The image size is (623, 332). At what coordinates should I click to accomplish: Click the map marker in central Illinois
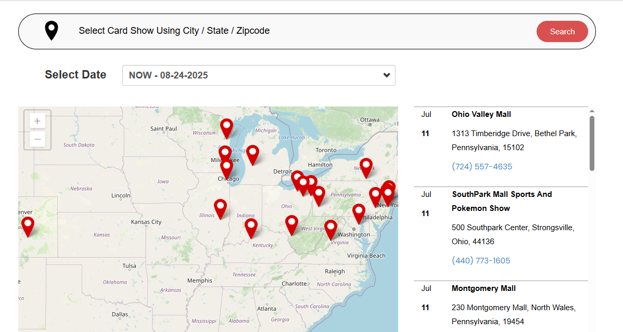tap(221, 208)
